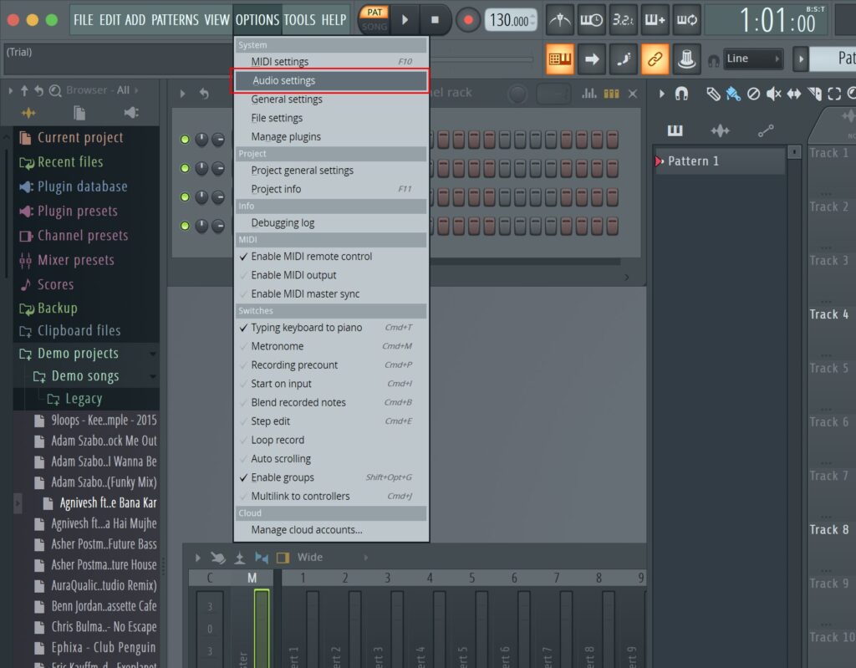This screenshot has height=668, width=856.
Task: Open Audio settings from Options menu
Action: point(283,81)
